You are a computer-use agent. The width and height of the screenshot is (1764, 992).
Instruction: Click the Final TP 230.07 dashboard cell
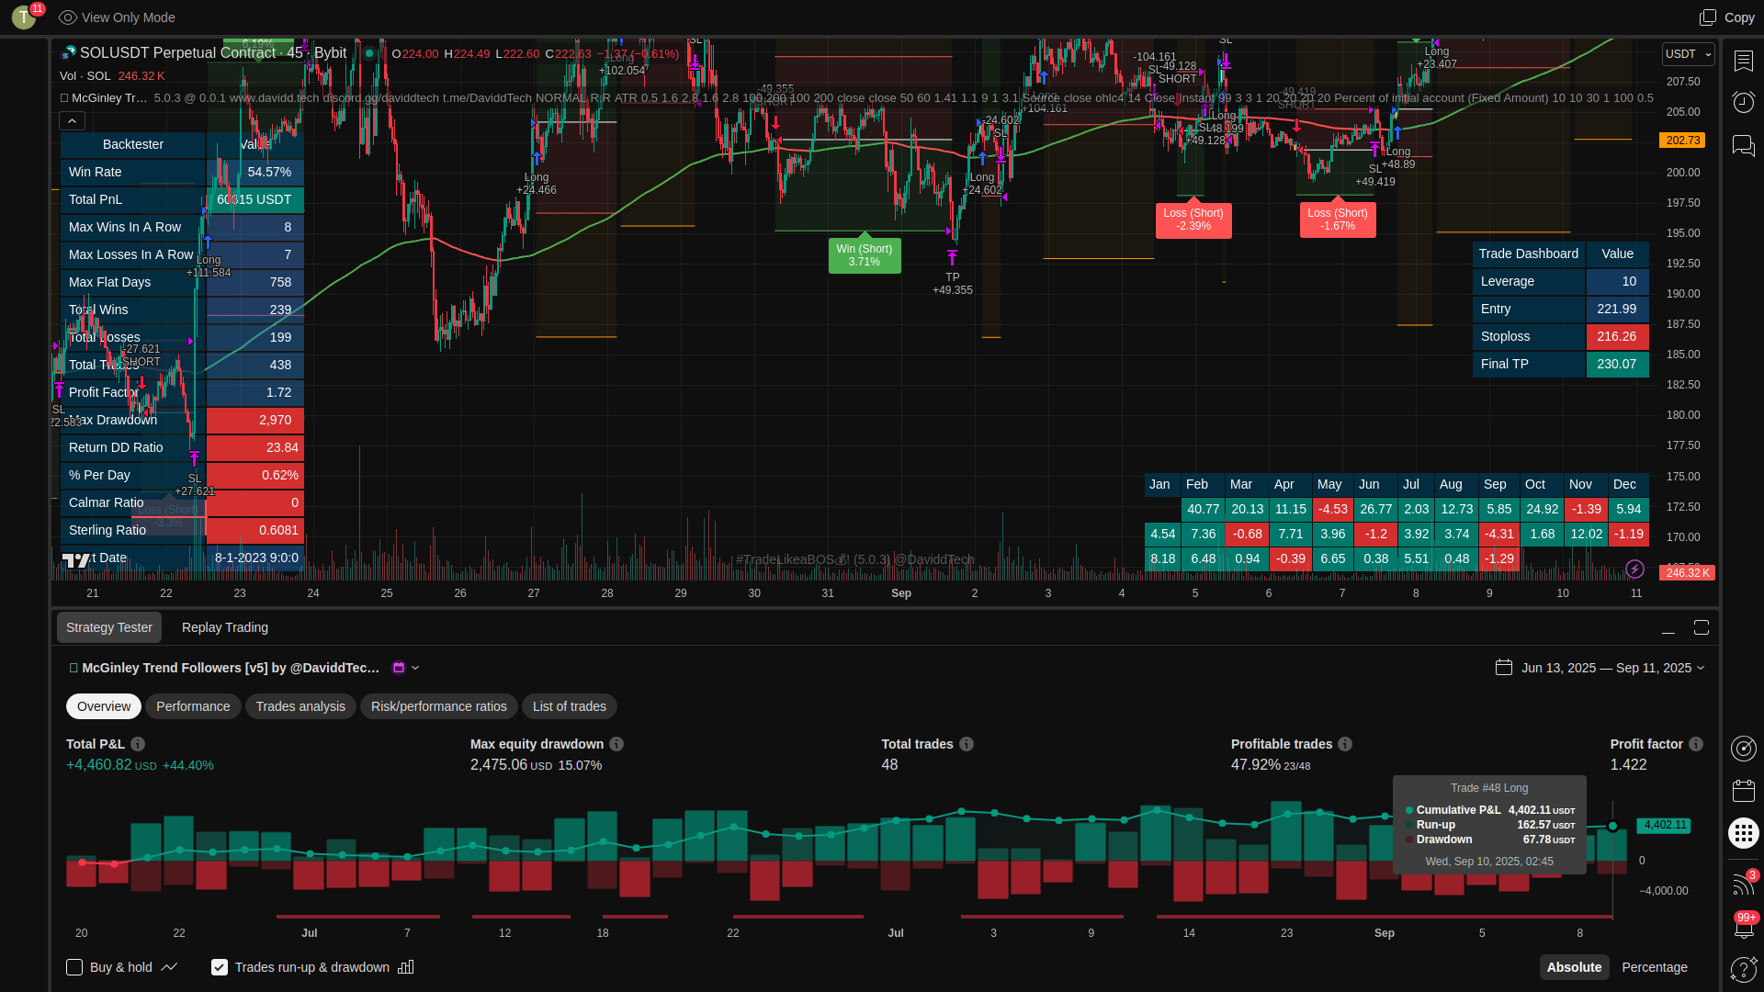1617,365
